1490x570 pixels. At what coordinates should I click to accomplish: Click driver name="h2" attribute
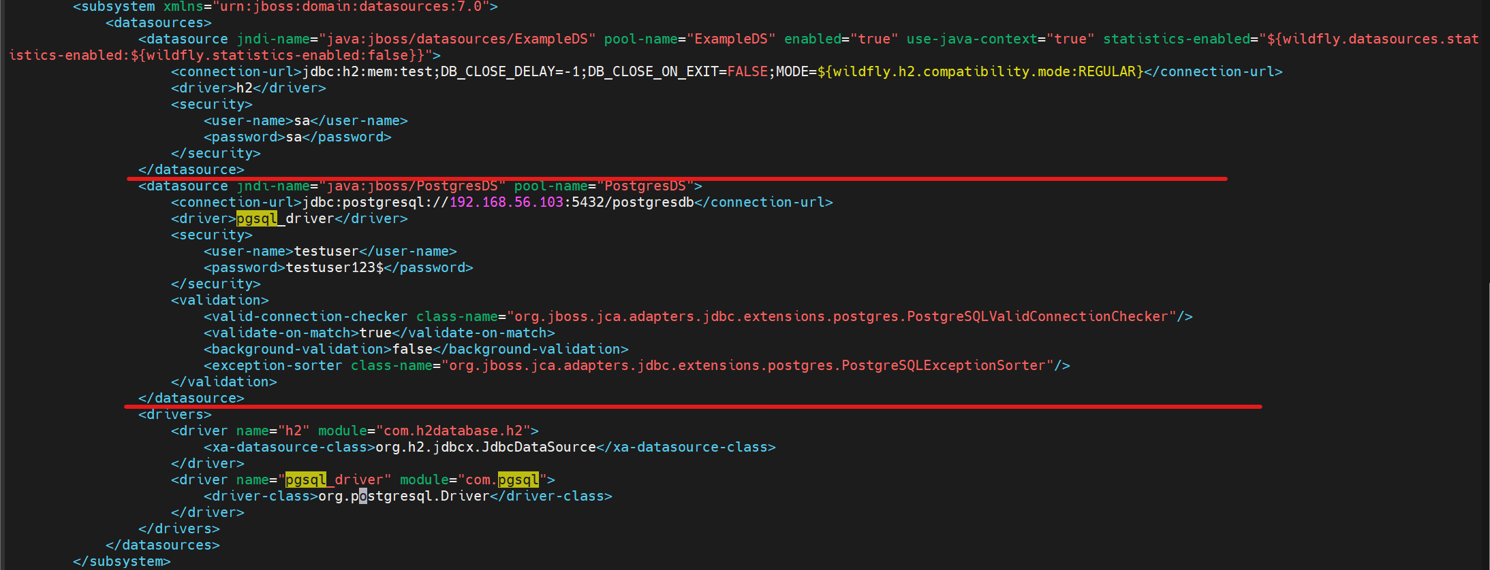[x=273, y=431]
